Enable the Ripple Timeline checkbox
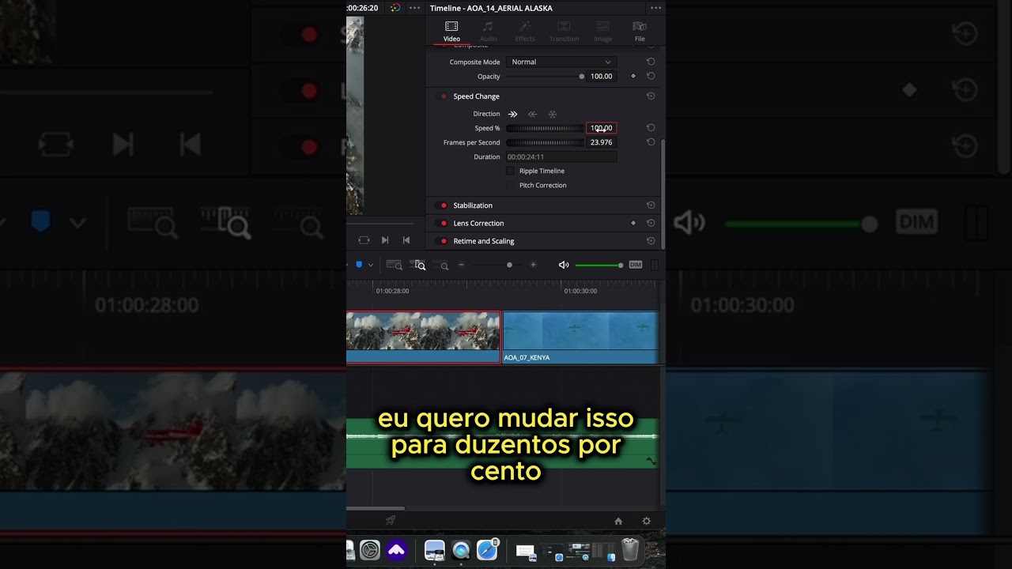This screenshot has width=1012, height=569. click(511, 171)
